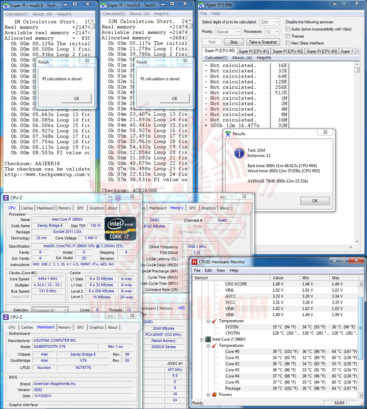This screenshot has width=367, height=409.
Task: Click the Powers flame icon in Hardware Monitor
Action: click(x=214, y=394)
